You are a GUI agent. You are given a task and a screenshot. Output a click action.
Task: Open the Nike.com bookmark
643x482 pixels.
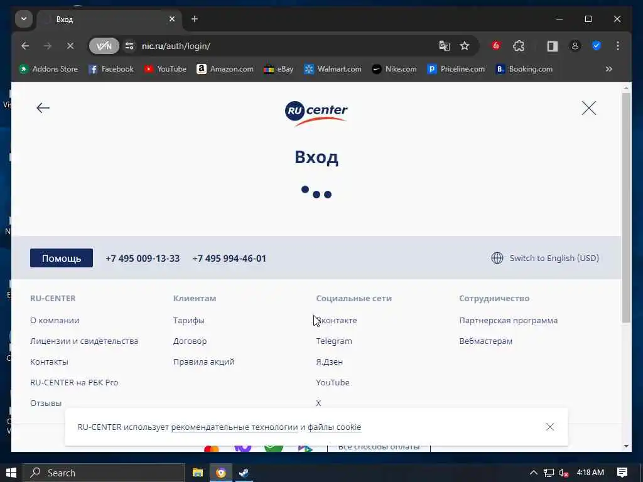coord(394,69)
